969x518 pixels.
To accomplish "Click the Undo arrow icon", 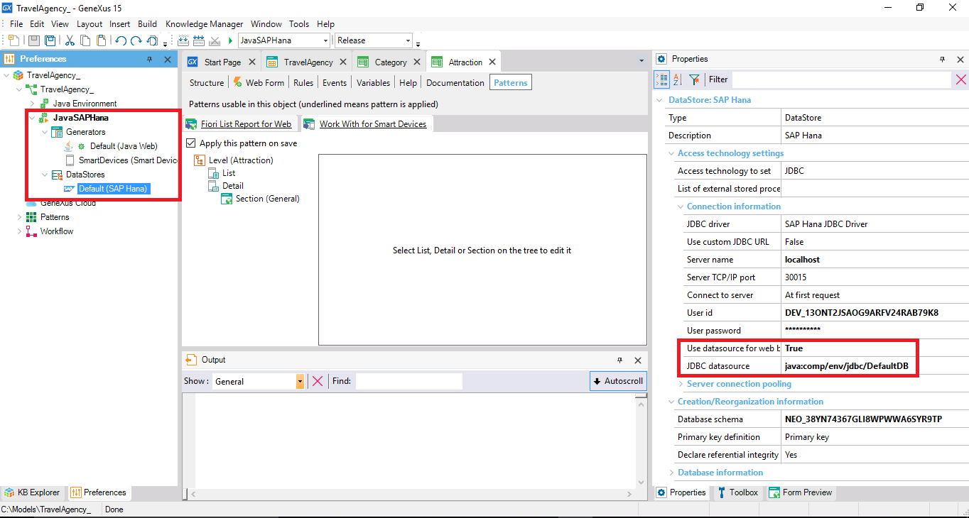I will [x=121, y=41].
